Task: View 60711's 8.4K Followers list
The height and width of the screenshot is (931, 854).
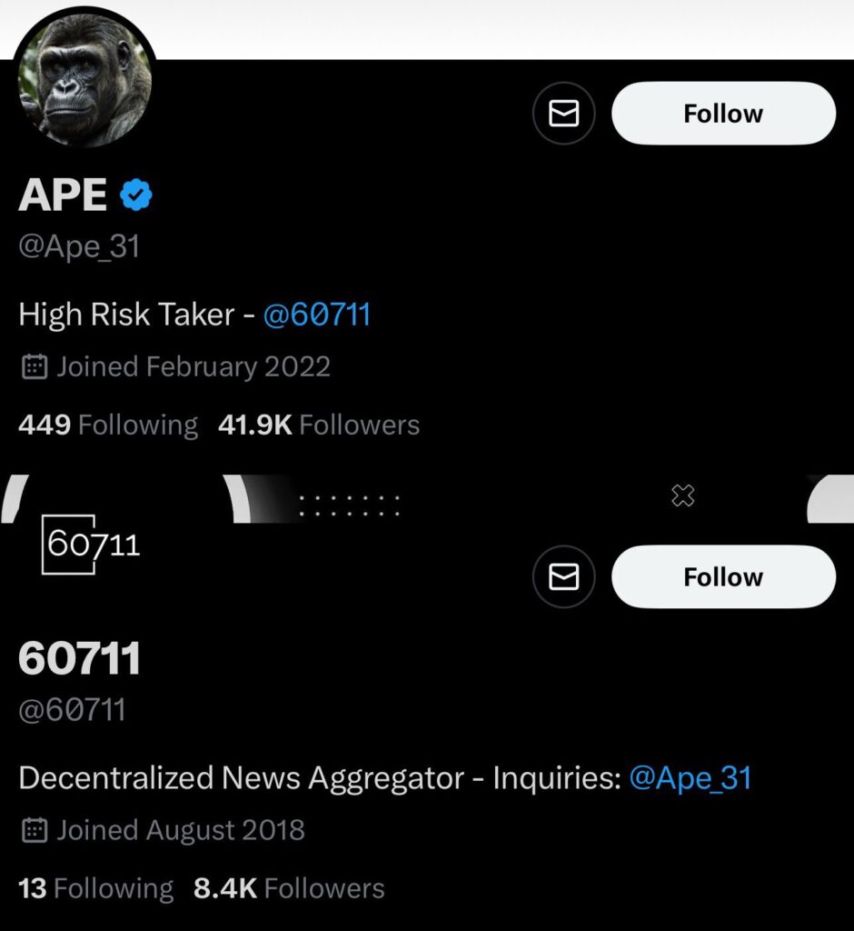Action: pyautogui.click(x=289, y=888)
